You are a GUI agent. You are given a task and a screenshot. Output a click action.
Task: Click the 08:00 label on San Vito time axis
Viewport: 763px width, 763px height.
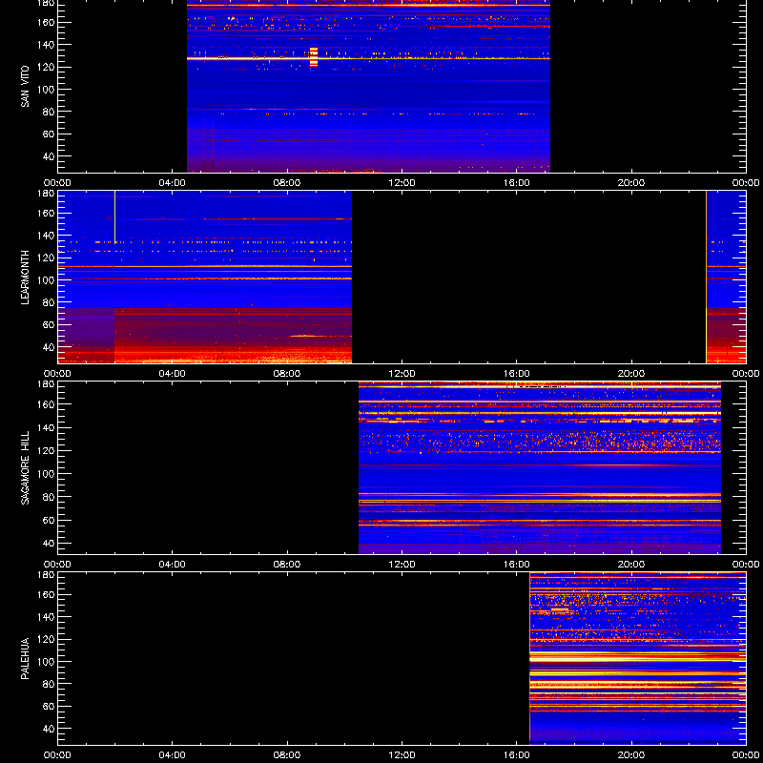pyautogui.click(x=287, y=183)
